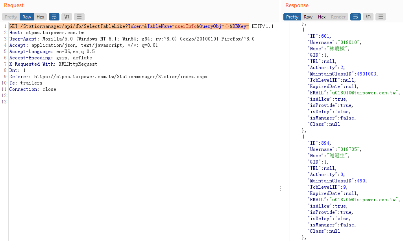Click the Connection: close header line

point(33,89)
